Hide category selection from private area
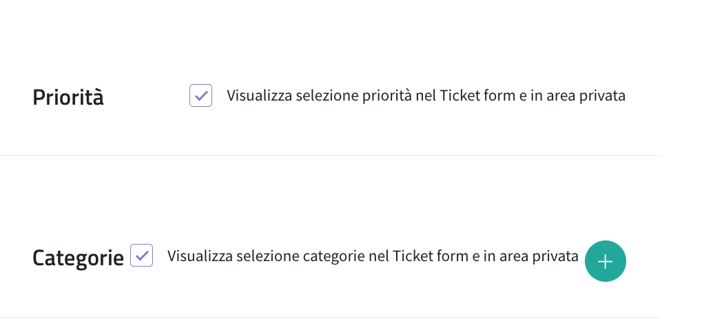The height and width of the screenshot is (319, 702). [x=141, y=256]
